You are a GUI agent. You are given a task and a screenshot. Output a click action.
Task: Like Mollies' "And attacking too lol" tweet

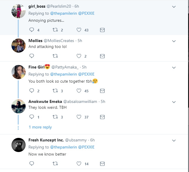[79, 56]
